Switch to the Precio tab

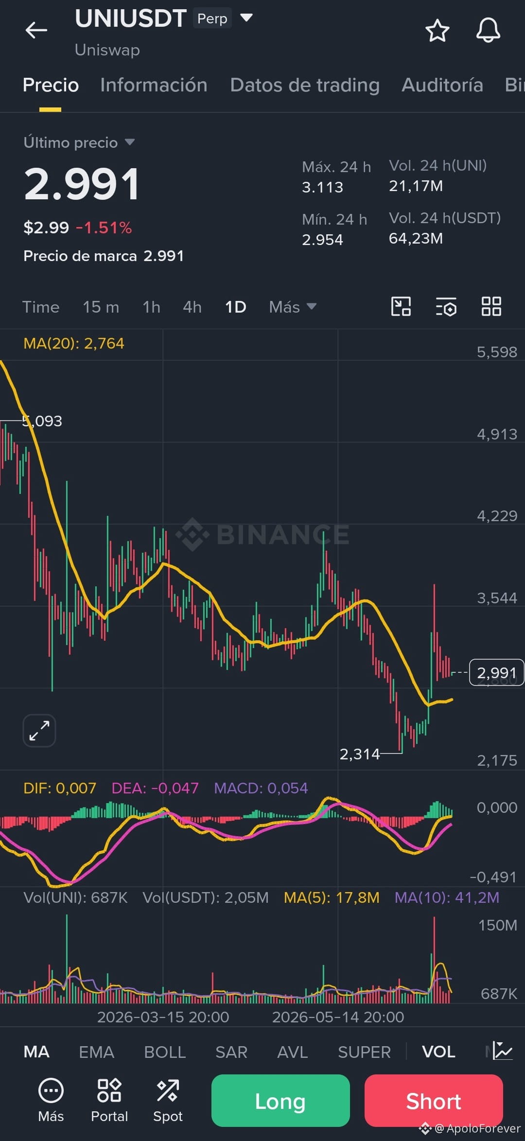pyautogui.click(x=51, y=85)
